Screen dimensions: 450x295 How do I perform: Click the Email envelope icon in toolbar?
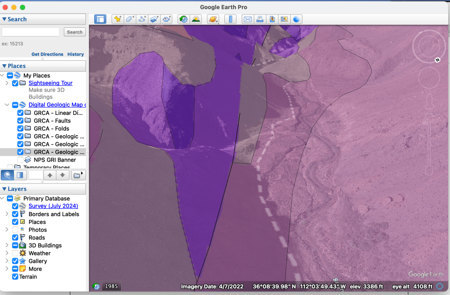tap(248, 19)
